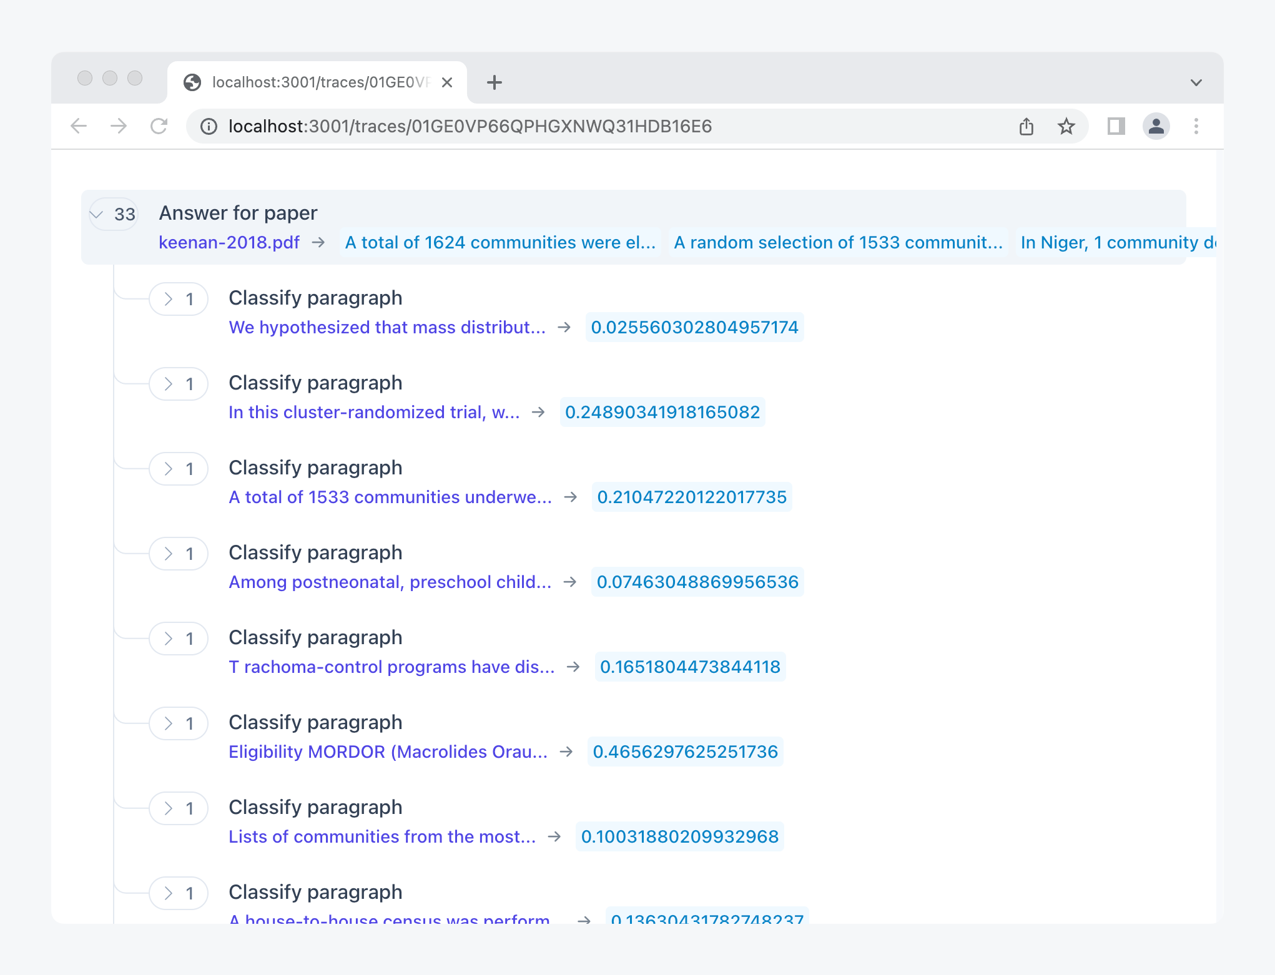View site information icon in address bar
Viewport: 1275px width, 975px height.
coord(209,127)
